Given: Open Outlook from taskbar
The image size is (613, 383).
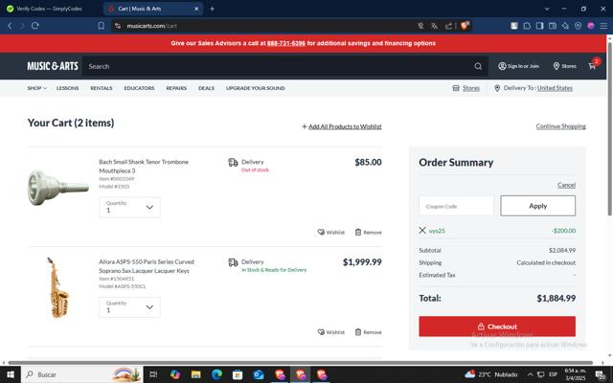Looking at the screenshot, I should (x=258, y=374).
